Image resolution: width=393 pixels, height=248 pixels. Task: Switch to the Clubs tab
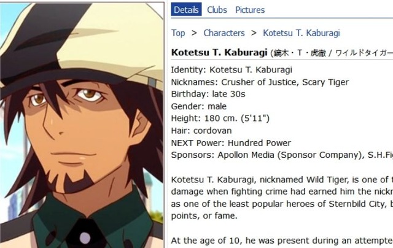pyautogui.click(x=217, y=10)
